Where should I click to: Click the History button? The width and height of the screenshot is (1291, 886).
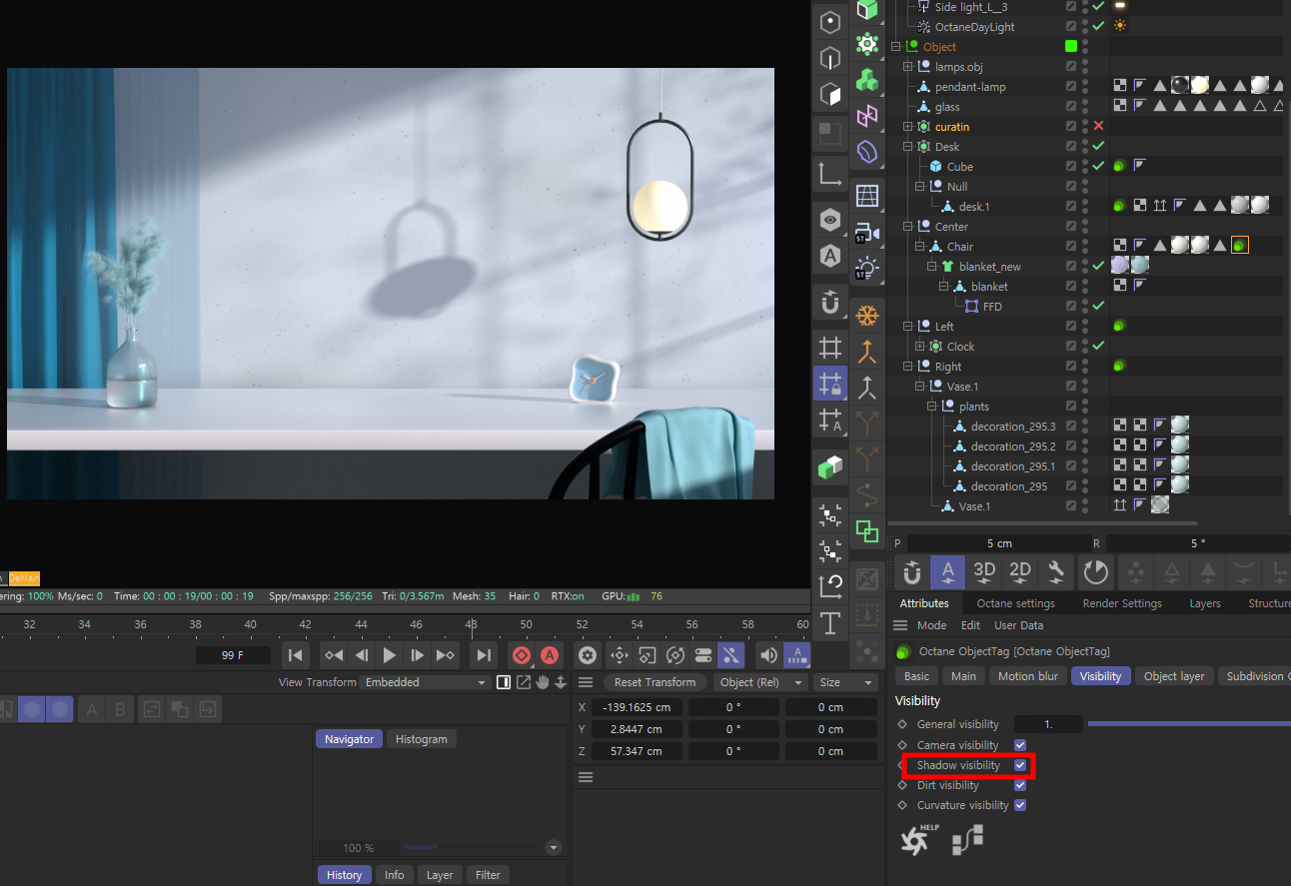click(344, 875)
